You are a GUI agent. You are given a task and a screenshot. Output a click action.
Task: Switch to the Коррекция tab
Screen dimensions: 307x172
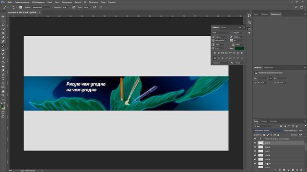click(269, 68)
